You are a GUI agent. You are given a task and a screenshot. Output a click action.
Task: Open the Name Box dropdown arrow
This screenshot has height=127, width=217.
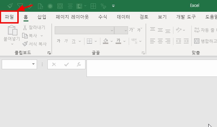(x=33, y=64)
